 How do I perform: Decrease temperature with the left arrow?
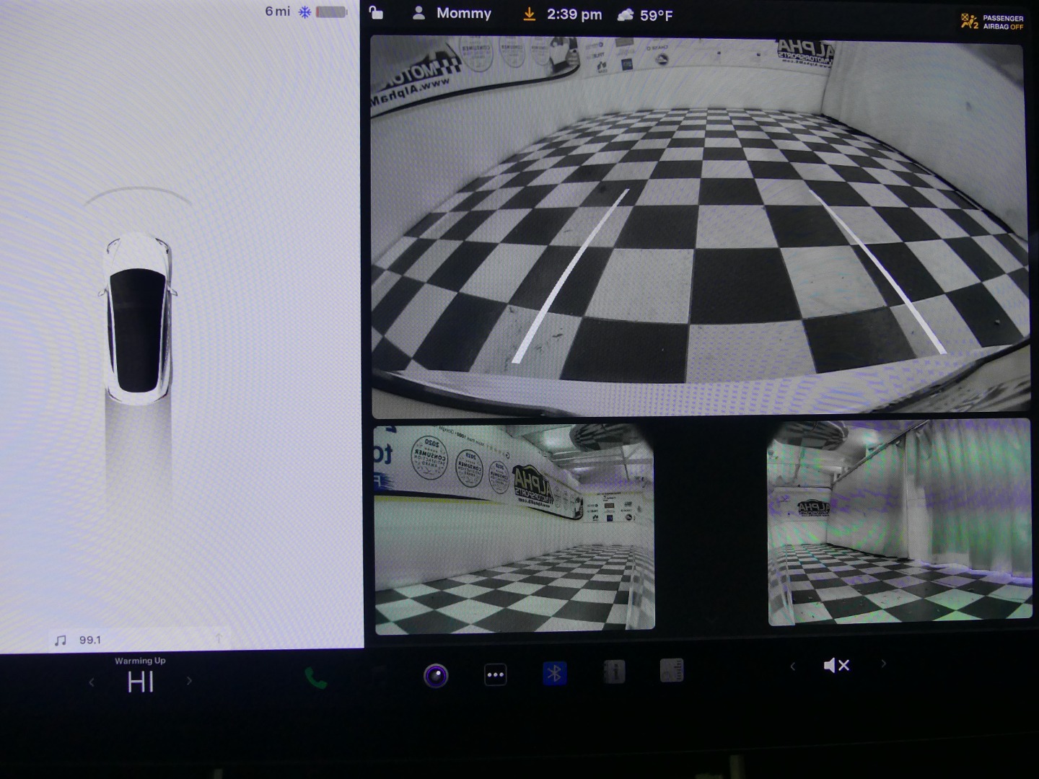coord(92,682)
